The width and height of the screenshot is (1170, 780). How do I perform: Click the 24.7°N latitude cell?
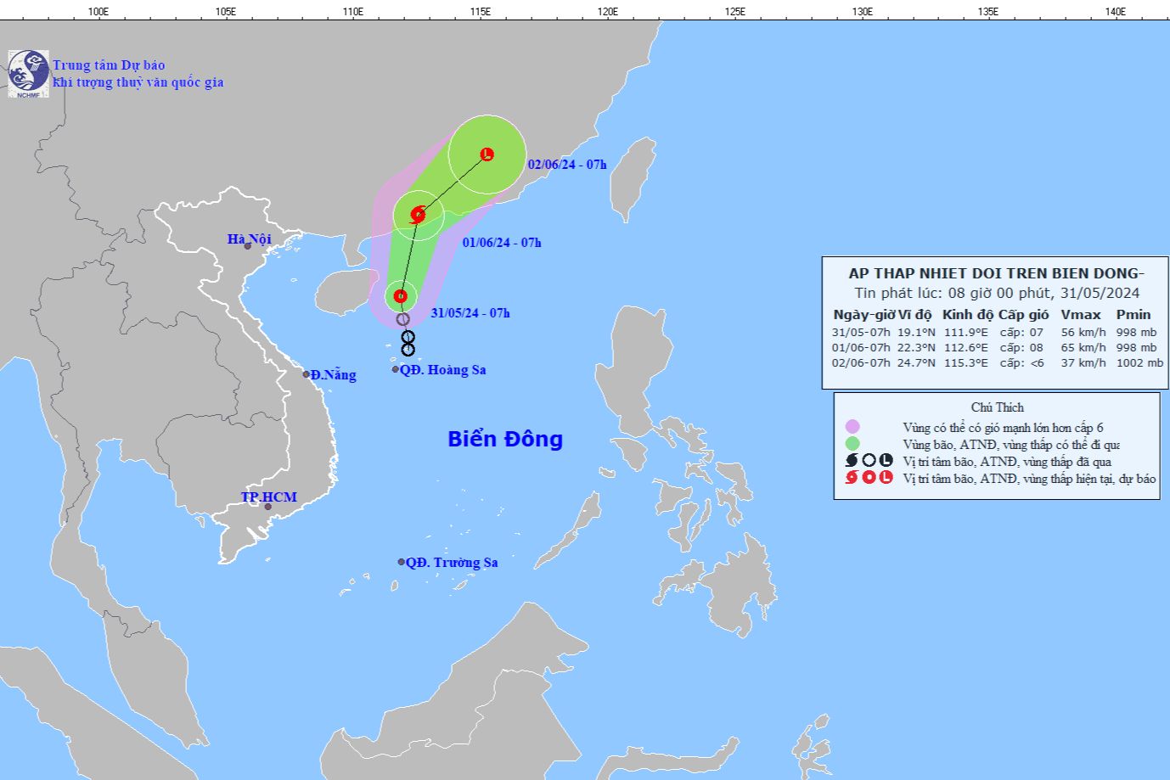click(917, 363)
